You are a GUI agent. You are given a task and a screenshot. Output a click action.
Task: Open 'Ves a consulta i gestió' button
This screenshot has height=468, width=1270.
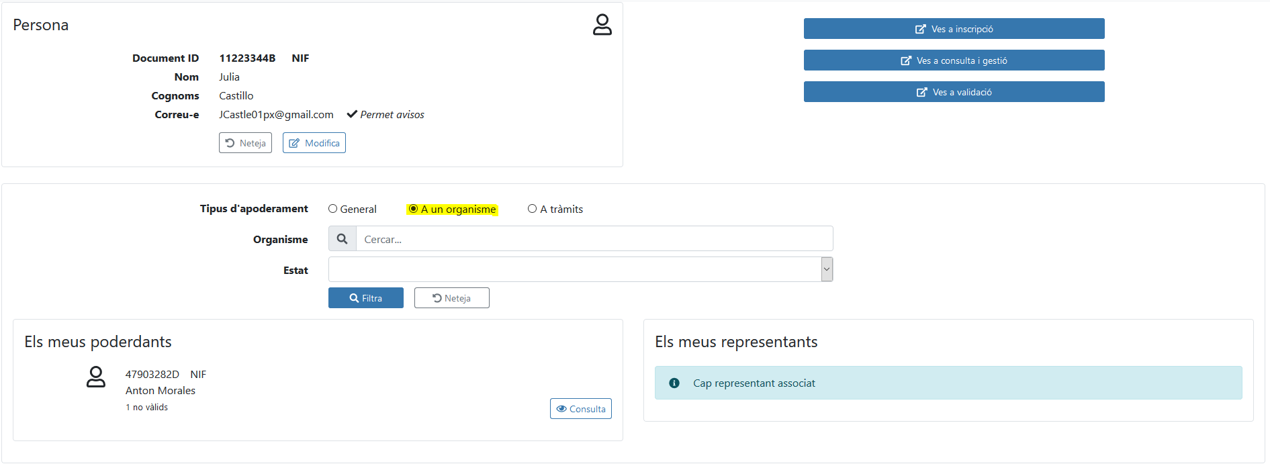pos(953,60)
